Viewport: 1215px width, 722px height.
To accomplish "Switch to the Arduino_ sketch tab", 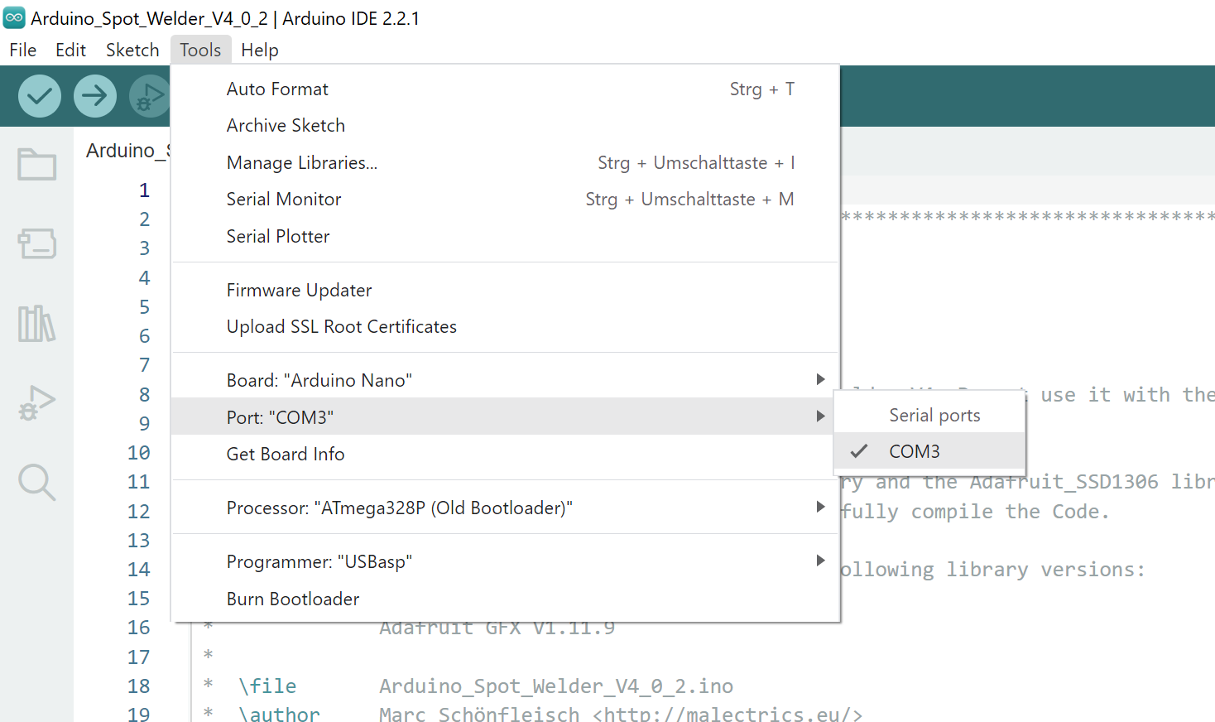I will (x=127, y=150).
